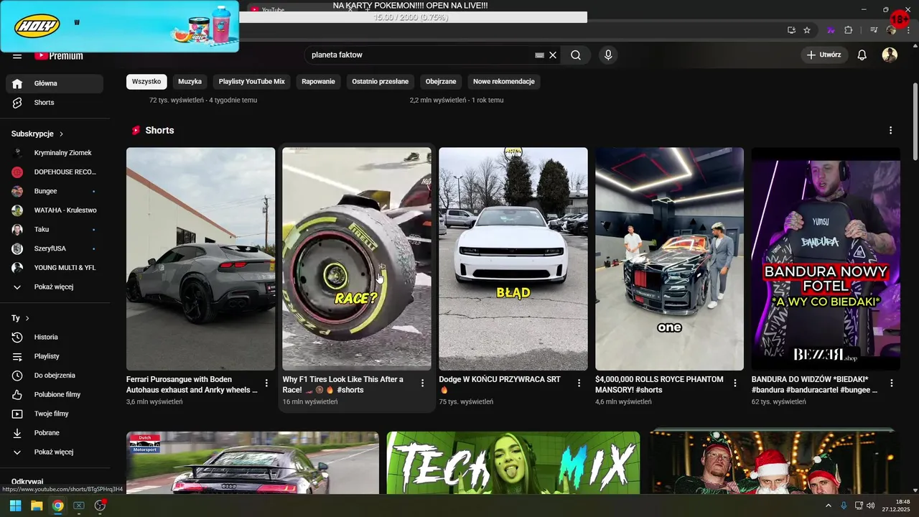This screenshot has width=919, height=517.
Task: Open Do obejrzenia watch later
Action: click(55, 376)
